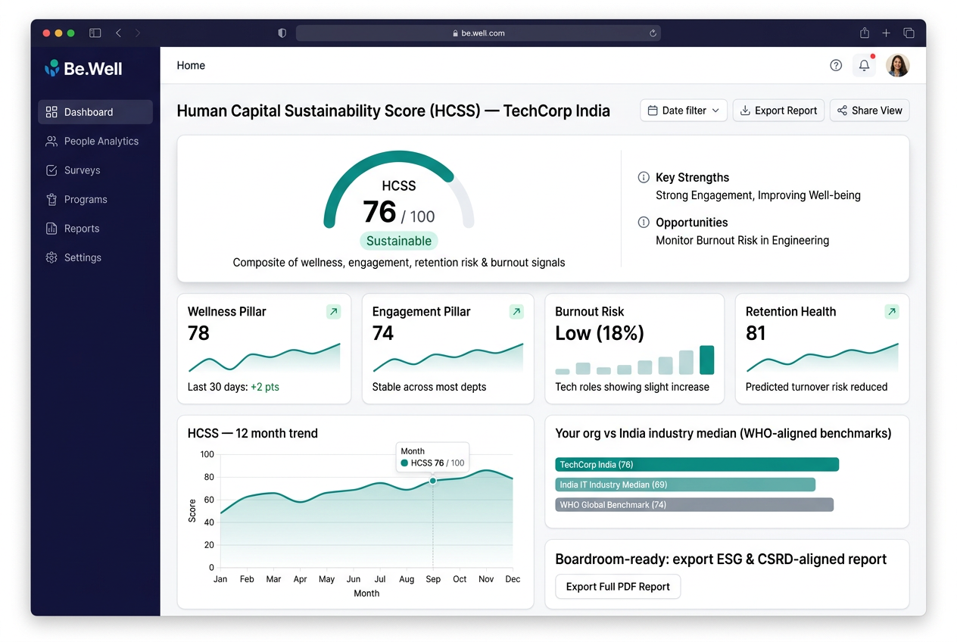Click the Be.Well logo
The height and width of the screenshot is (642, 957).
coord(83,68)
